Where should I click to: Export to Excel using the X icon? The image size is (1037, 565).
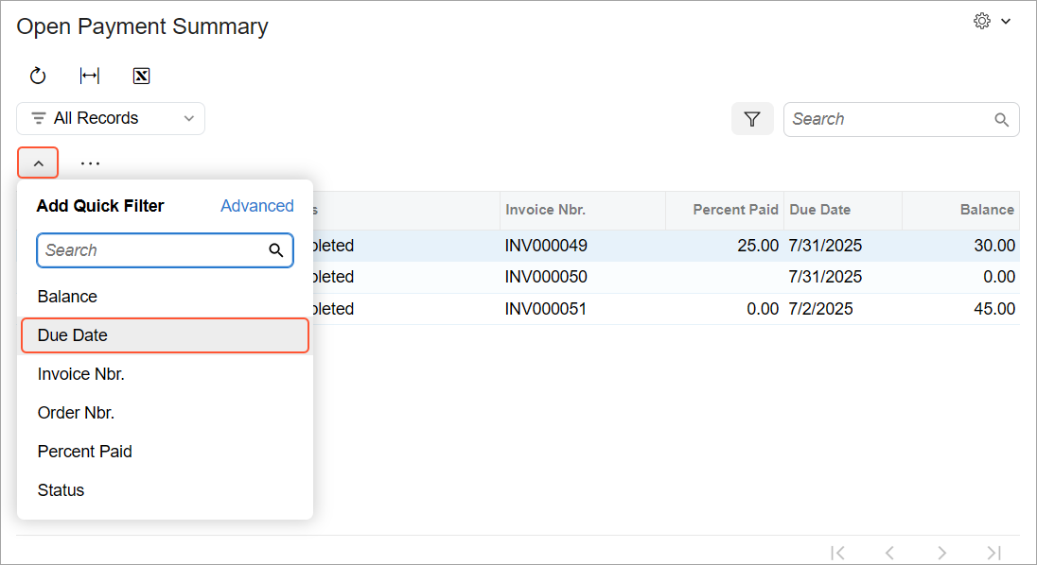(x=142, y=77)
